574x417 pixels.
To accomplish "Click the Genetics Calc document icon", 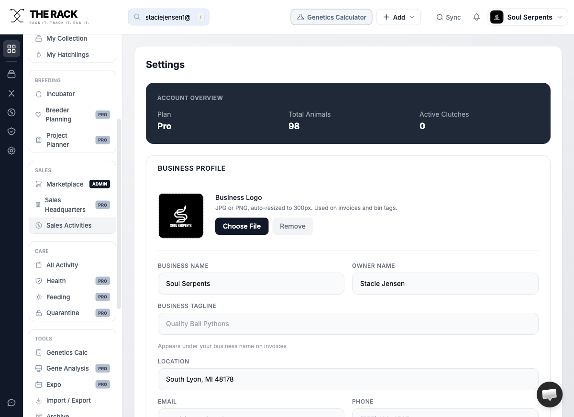I will click(x=39, y=352).
